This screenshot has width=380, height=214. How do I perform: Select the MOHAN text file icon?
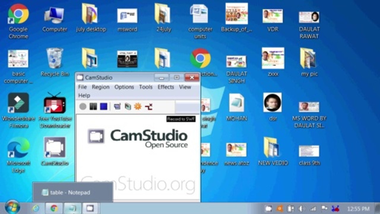pyautogui.click(x=237, y=107)
